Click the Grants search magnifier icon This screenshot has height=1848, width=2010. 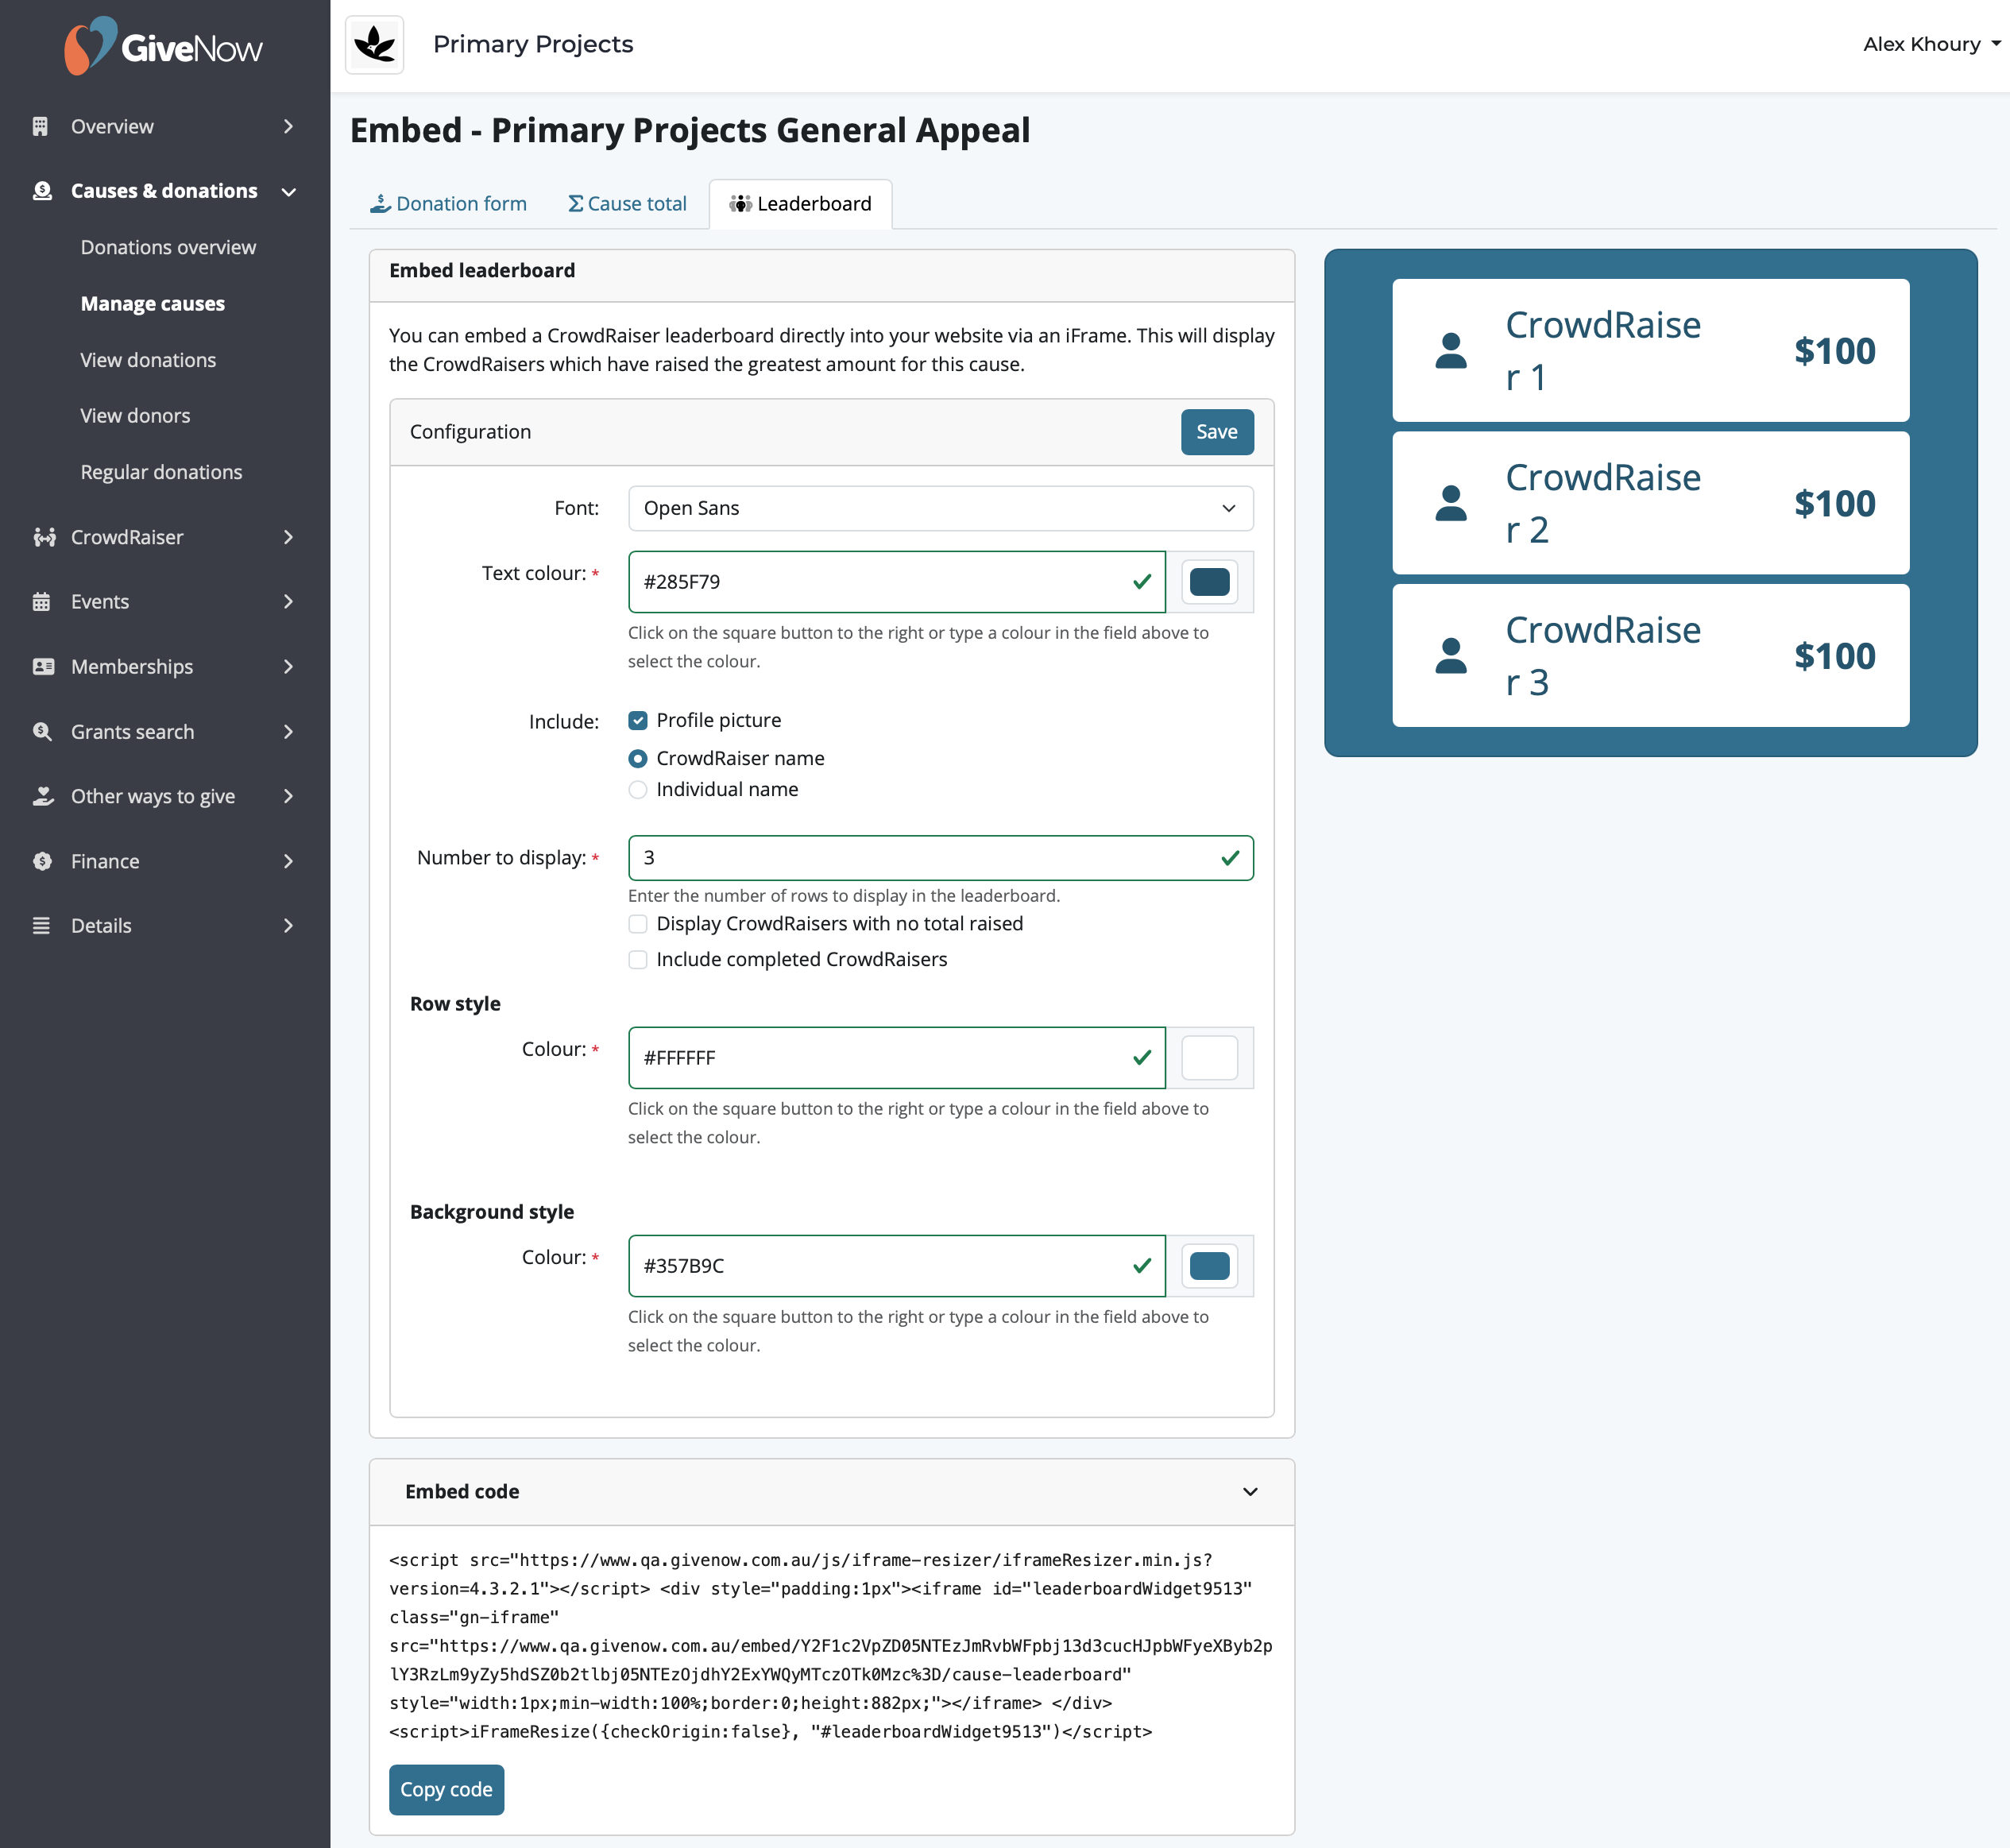pos(42,732)
